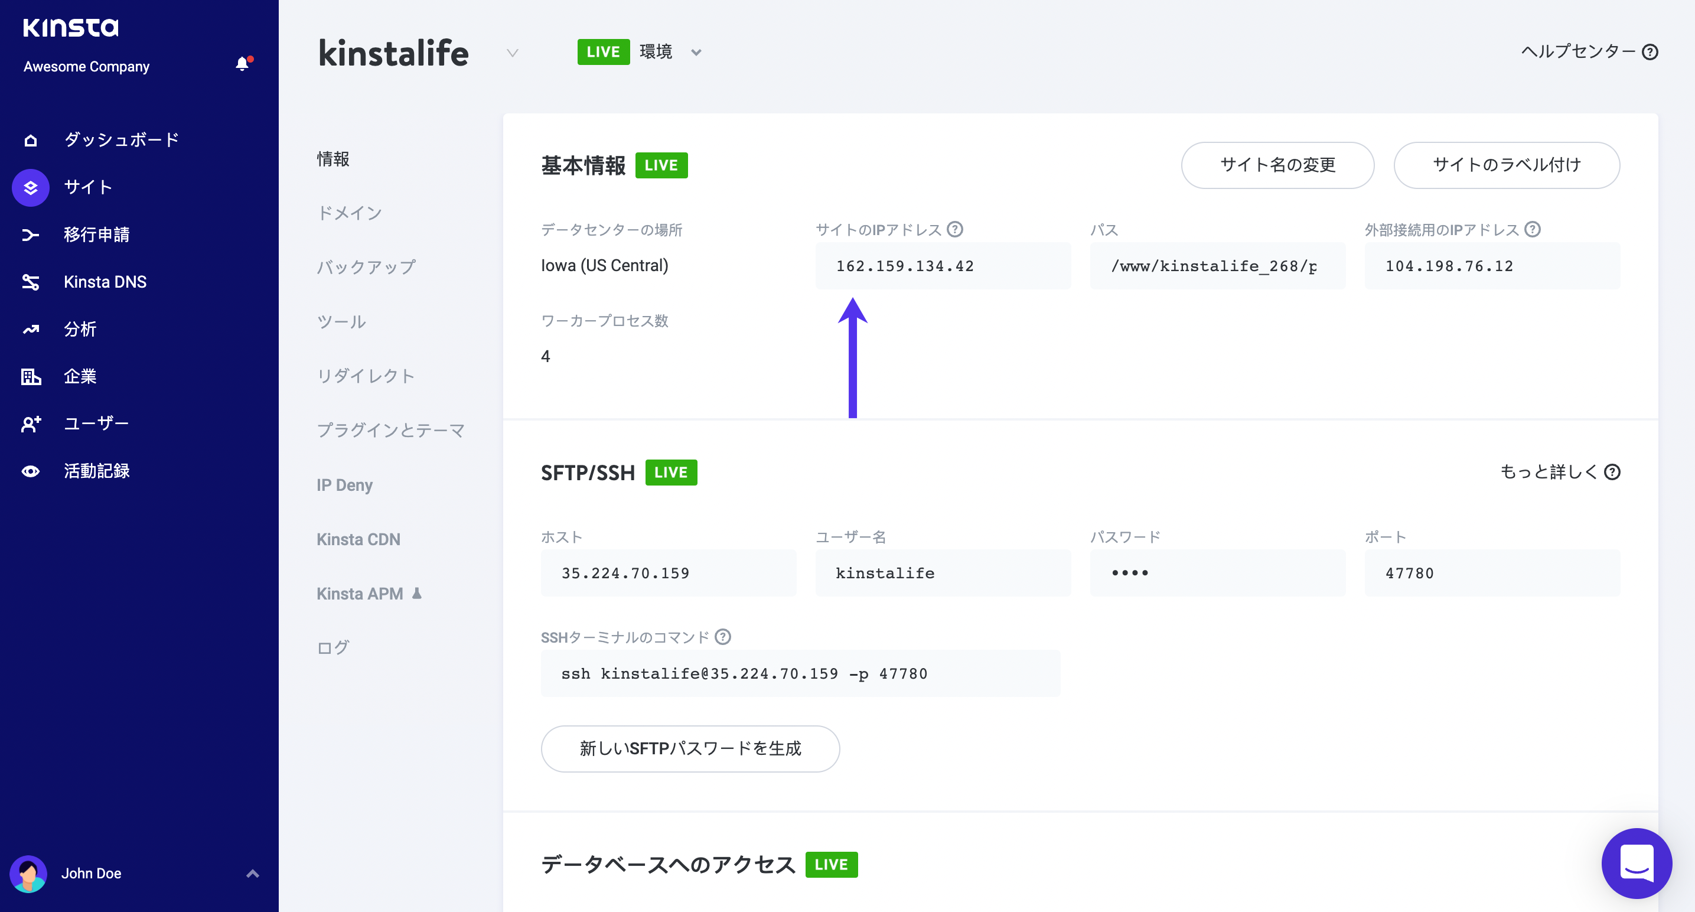Click the port field 47780
This screenshot has width=1695, height=912.
coord(1492,573)
